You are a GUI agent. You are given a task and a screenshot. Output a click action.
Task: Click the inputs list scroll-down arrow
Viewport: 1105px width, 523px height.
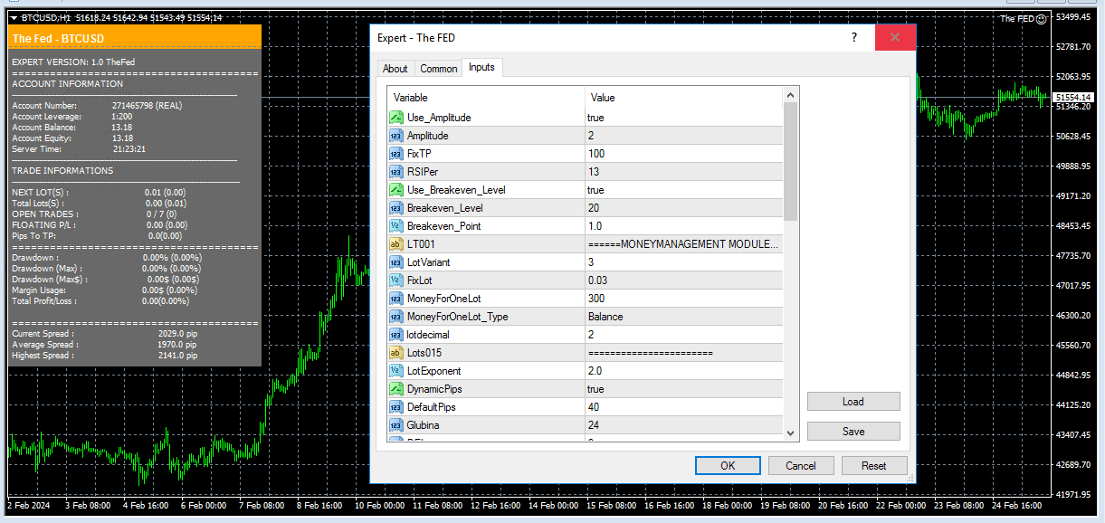pos(791,433)
